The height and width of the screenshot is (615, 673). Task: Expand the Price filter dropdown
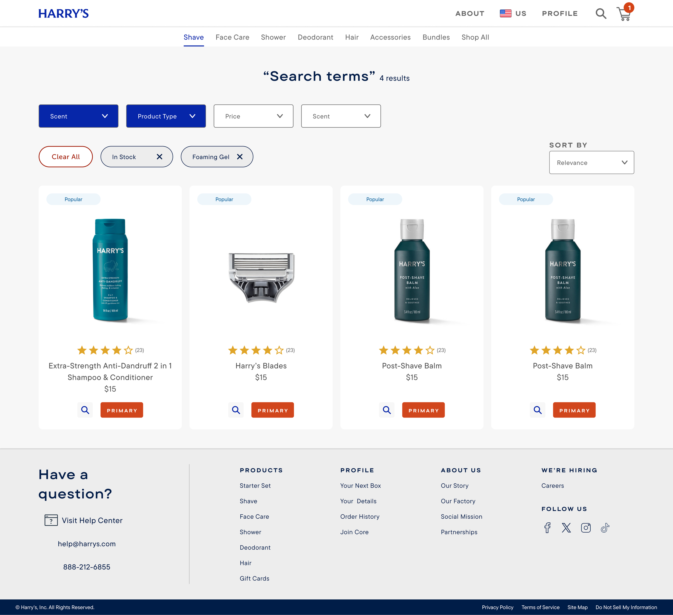(253, 116)
